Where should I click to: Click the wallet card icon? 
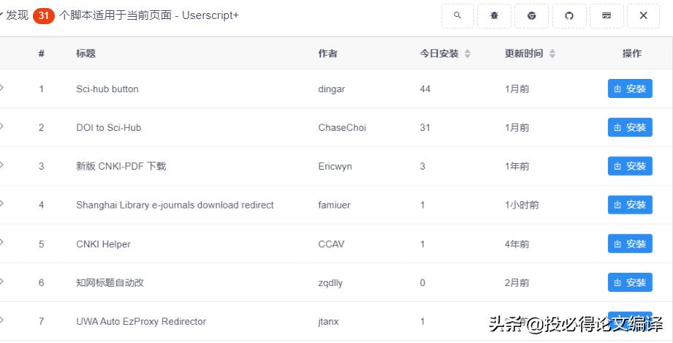[607, 16]
